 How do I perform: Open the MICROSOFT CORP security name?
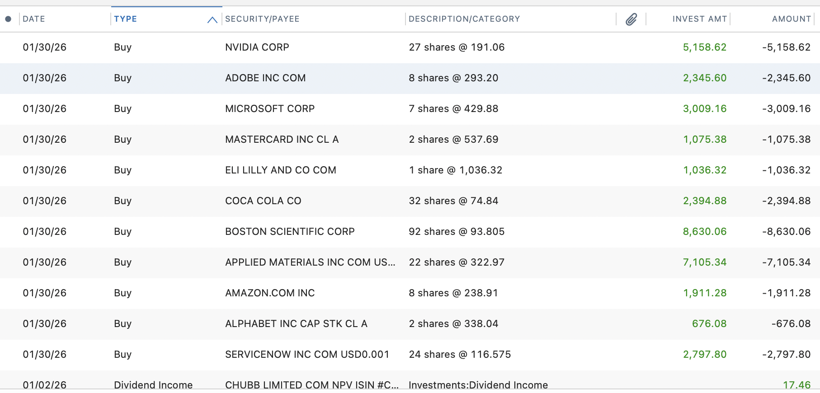coord(270,109)
